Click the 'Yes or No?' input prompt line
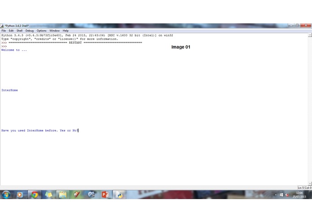This screenshot has width=312, height=222. pos(40,131)
